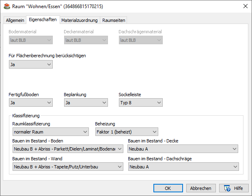Click the room icon in the title bar
Viewport: 252px width, 196px height.
pos(6,6)
